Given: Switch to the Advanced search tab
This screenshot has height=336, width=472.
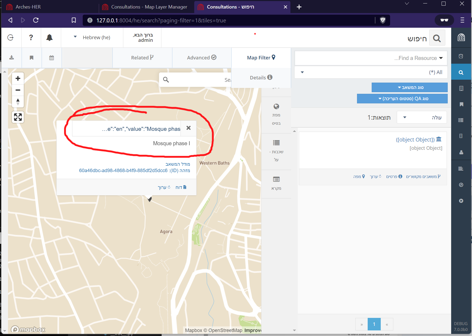Looking at the screenshot, I should (201, 58).
